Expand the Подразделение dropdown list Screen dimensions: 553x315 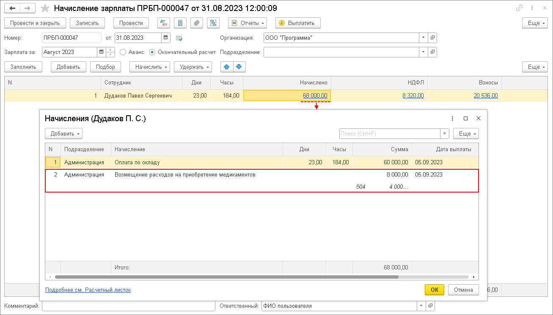(424, 52)
